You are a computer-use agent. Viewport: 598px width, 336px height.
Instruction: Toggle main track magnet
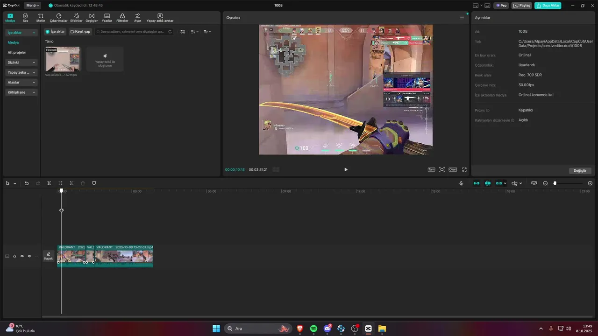477,183
